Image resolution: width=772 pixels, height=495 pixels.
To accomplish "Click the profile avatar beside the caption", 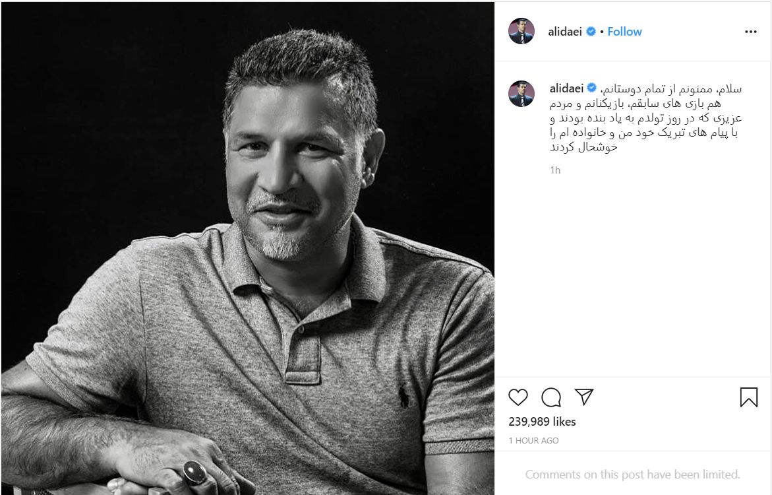I will pos(521,94).
